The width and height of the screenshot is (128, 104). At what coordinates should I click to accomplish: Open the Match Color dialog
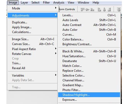pos(89,66)
